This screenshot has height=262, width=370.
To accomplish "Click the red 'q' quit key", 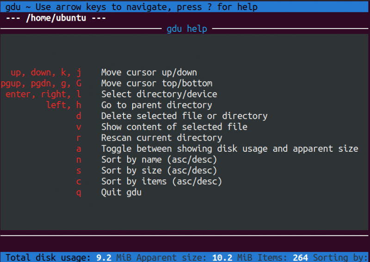I will point(79,192).
